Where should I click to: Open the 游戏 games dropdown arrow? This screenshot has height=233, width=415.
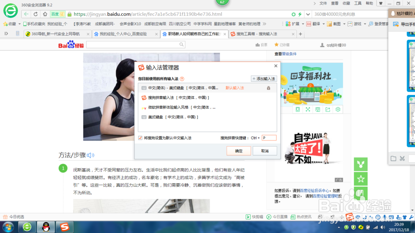pos(365,24)
